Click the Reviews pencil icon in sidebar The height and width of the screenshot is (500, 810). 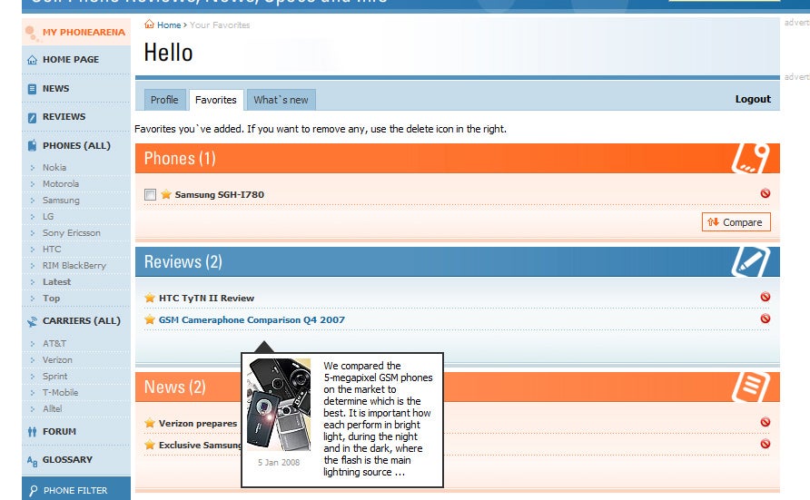pos(32,118)
